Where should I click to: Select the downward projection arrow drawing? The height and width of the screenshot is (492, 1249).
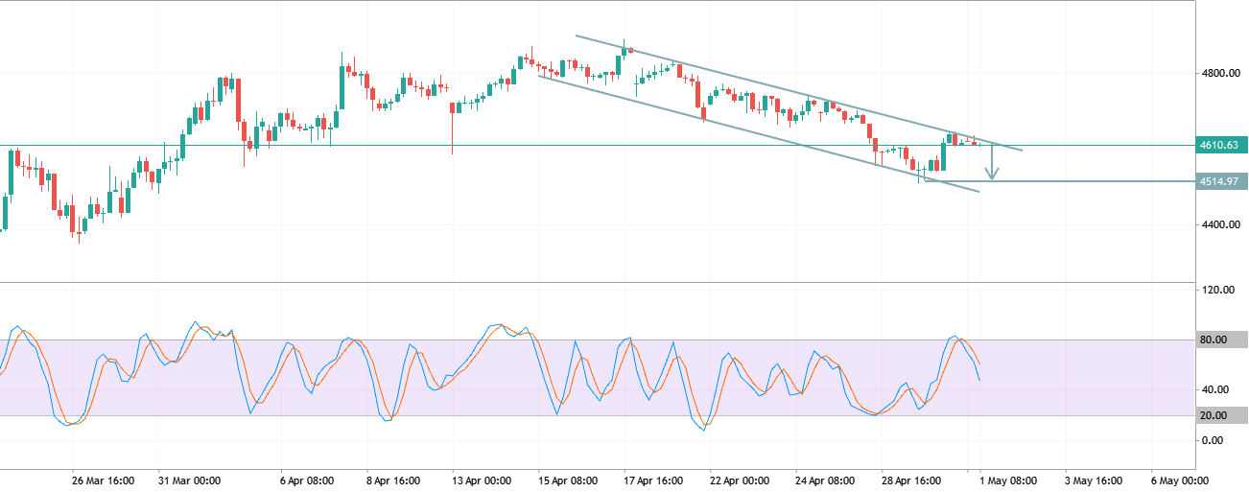click(x=994, y=163)
